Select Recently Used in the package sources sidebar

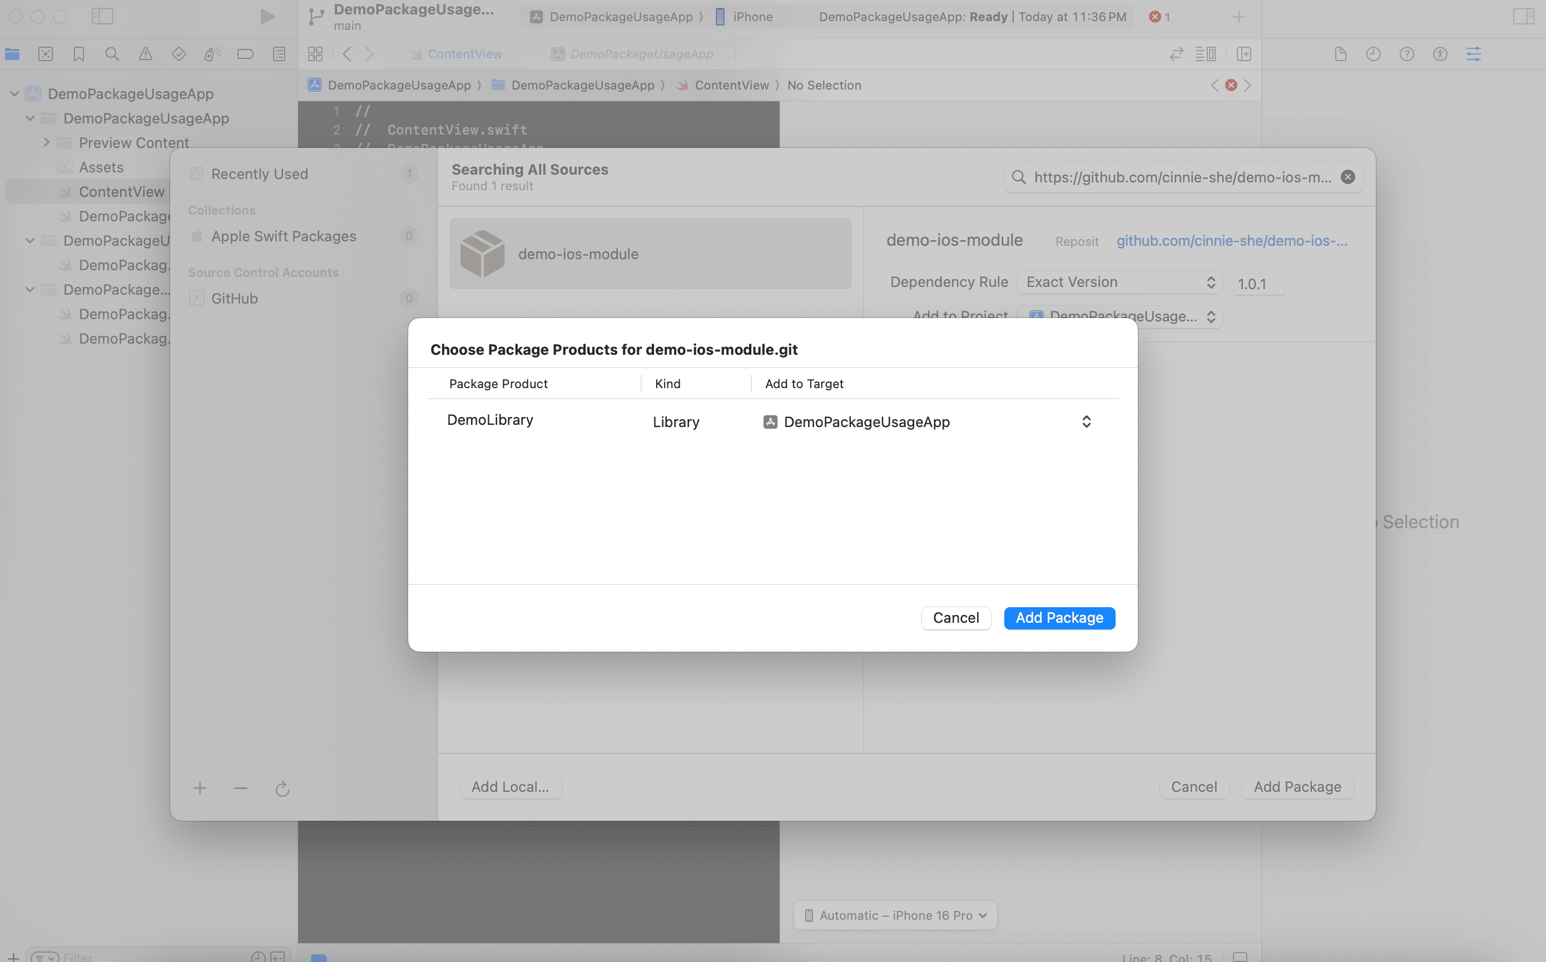point(259,173)
